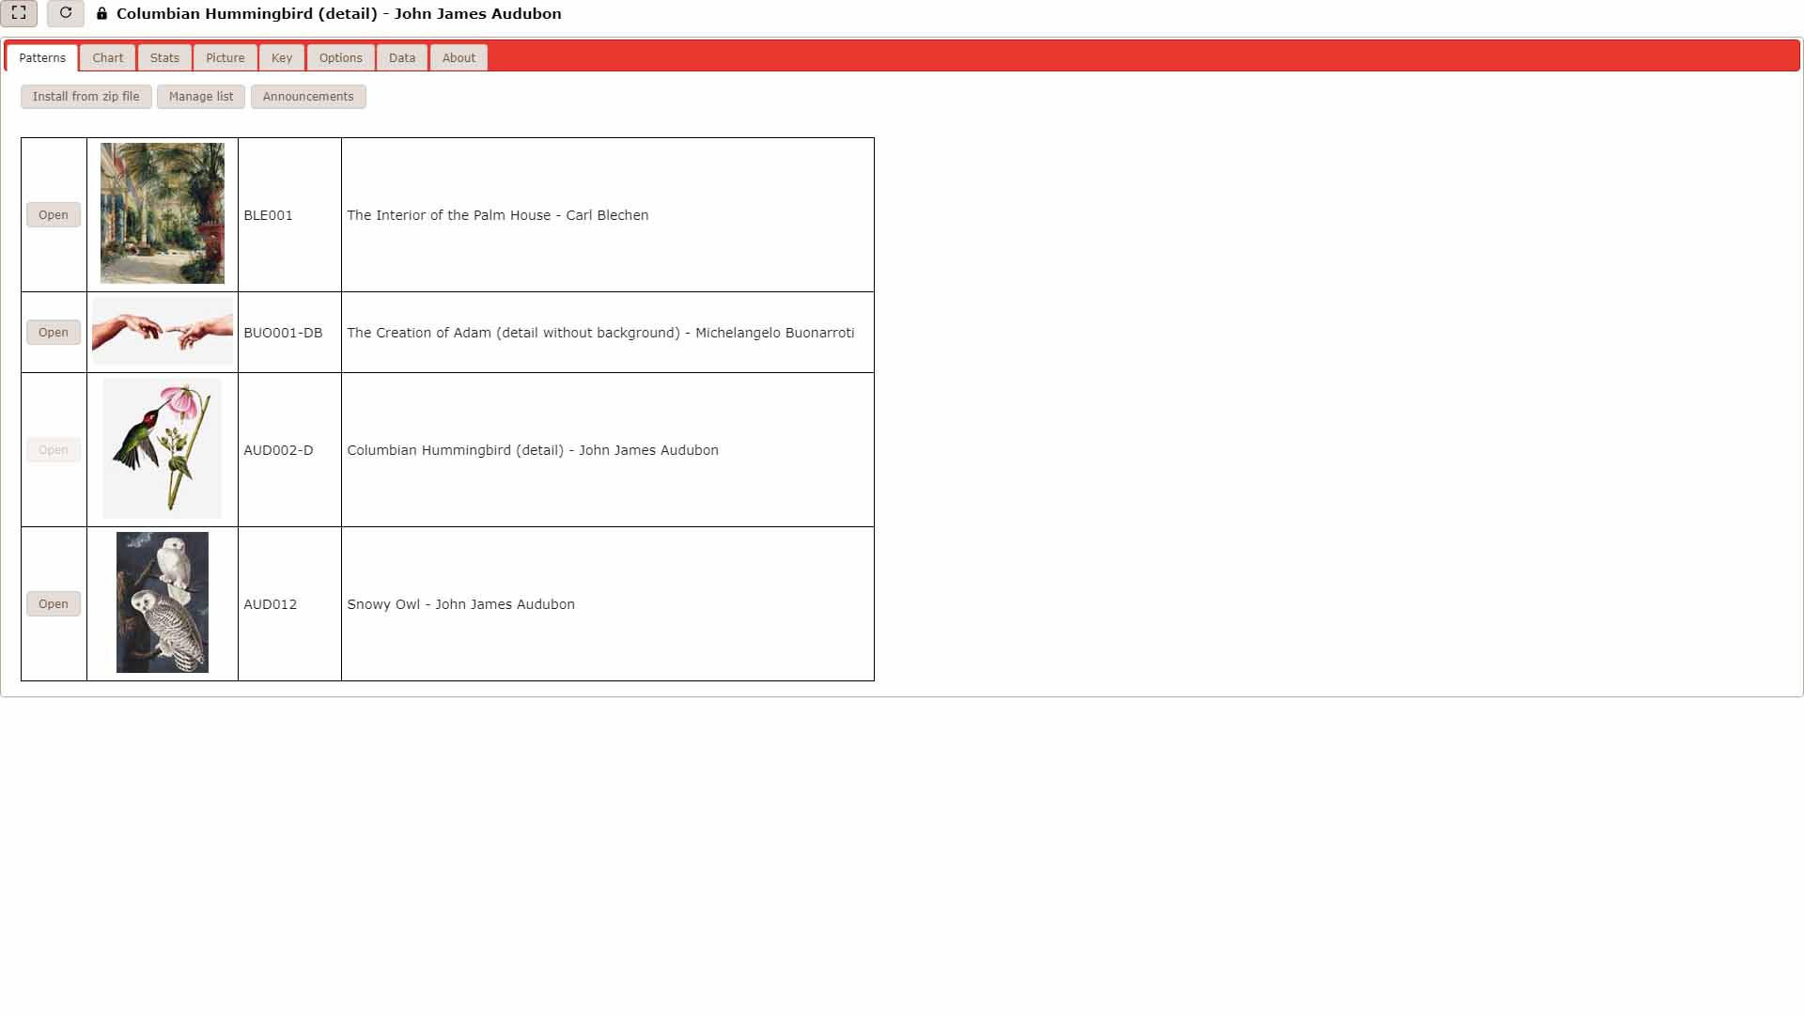Switch to the Chart tab
The width and height of the screenshot is (1804, 1015).
(x=107, y=57)
